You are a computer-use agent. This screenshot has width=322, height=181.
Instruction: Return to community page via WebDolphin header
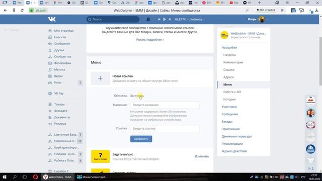tap(244, 35)
